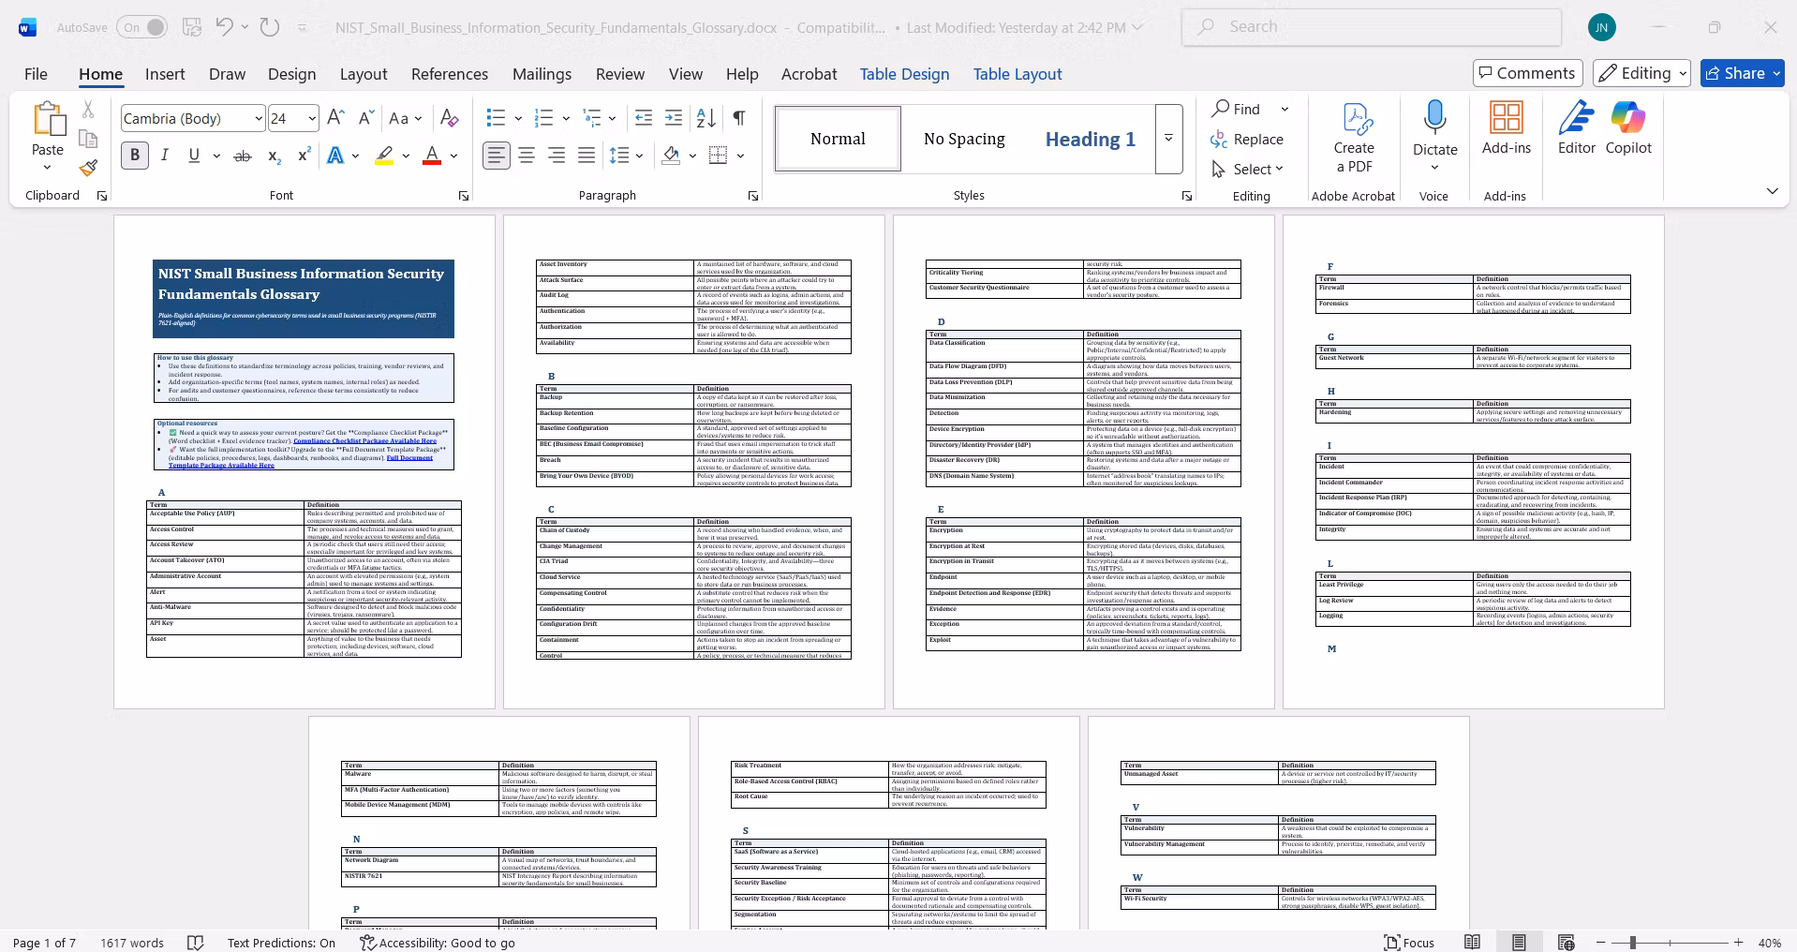Justify the paragraph text

click(x=587, y=156)
